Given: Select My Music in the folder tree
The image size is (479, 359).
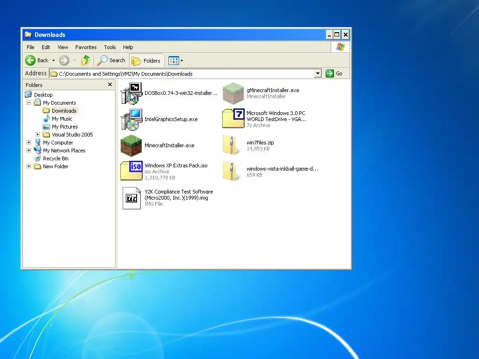Looking at the screenshot, I should point(62,119).
